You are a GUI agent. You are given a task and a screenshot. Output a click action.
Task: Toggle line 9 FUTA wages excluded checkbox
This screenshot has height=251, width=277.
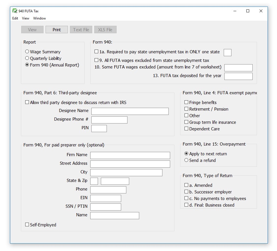pos(96,60)
